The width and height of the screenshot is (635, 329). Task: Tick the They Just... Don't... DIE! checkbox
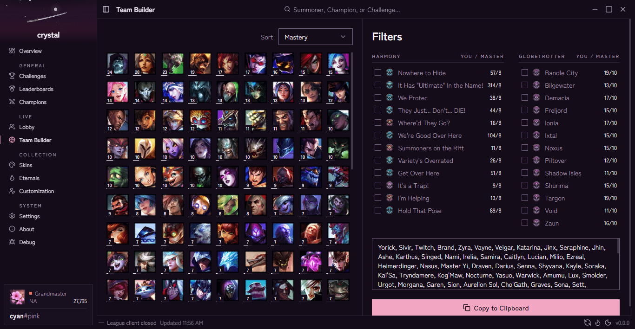pos(378,110)
